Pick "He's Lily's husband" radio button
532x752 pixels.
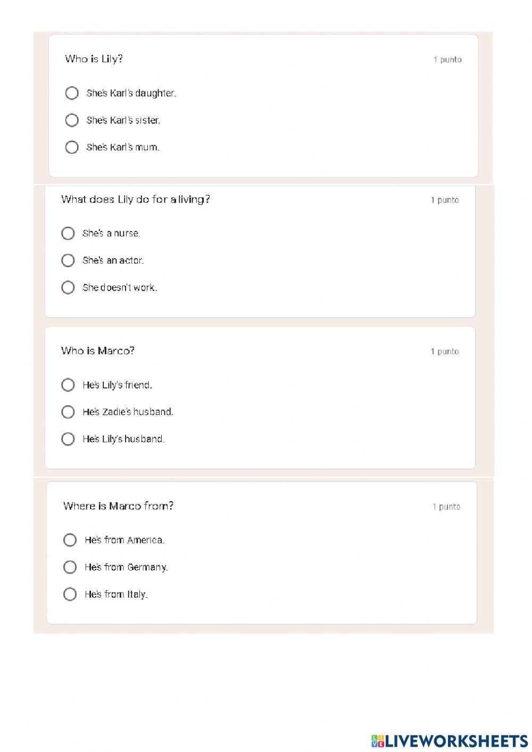click(x=68, y=439)
